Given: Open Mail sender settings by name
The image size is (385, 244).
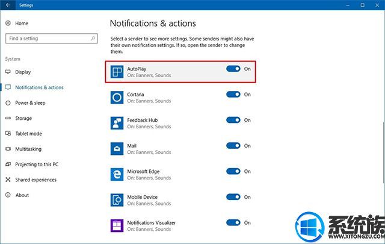Looking at the screenshot, I should [x=132, y=146].
